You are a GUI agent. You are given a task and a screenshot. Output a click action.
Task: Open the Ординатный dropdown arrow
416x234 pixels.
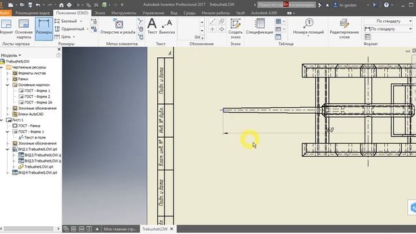pos(88,29)
